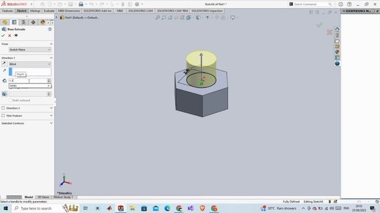The image size is (380, 213).
Task: Open the 'Blind' end condition dropdown
Action: (30, 64)
